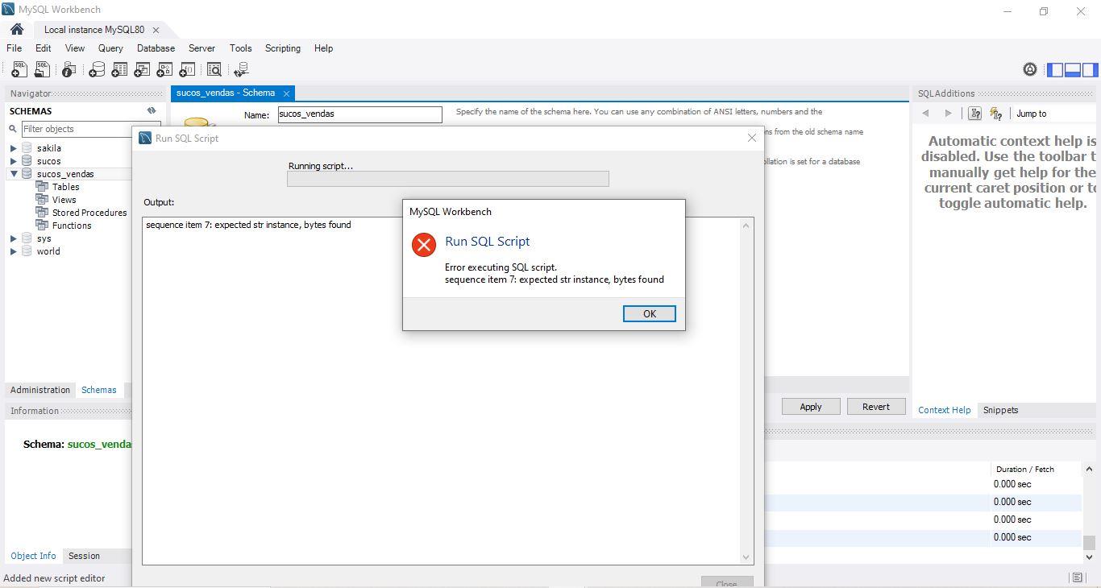Click the schema Name input field
Image resolution: width=1101 pixels, height=588 pixels.
[360, 114]
